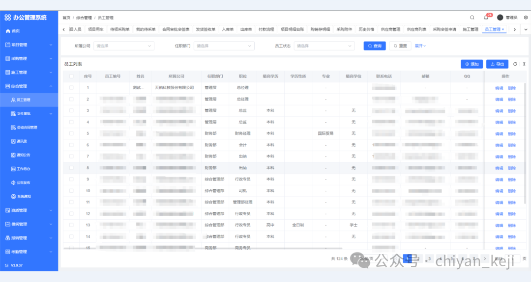Close the 员工管理 tab using its x
Image resolution: width=531 pixels, height=282 pixels.
tap(503, 29)
